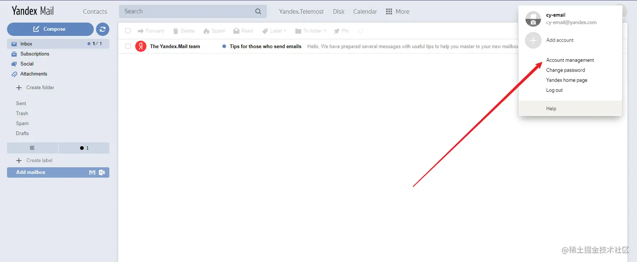Open the Label dropdown in the toolbar
637x262 pixels.
click(274, 31)
